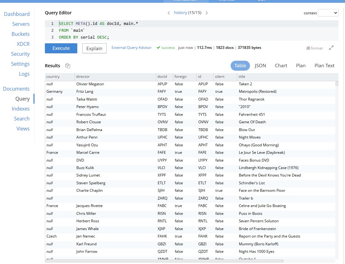
Task: Copy results using the clipboard icon
Action: click(x=68, y=66)
